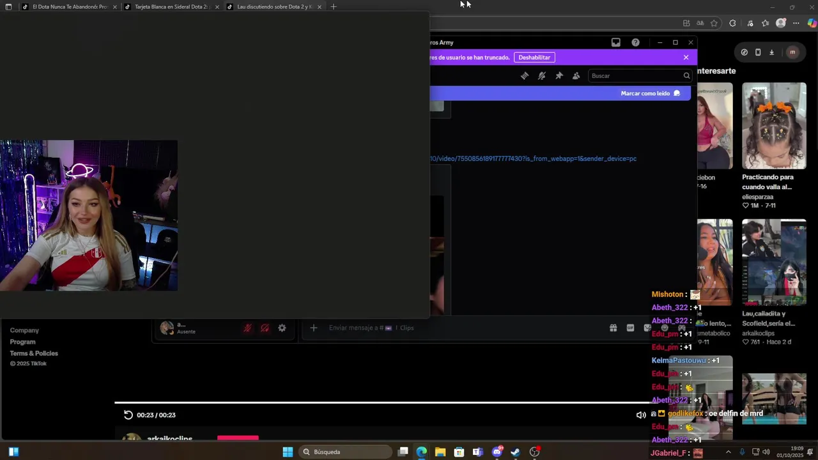Click the TikTok coin icon

(x=744, y=52)
